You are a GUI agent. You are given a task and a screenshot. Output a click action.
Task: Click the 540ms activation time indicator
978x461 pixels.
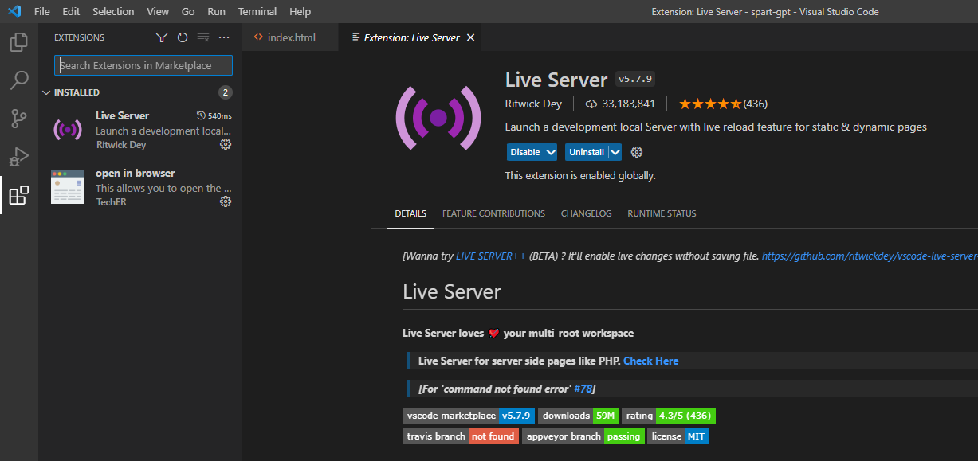214,115
